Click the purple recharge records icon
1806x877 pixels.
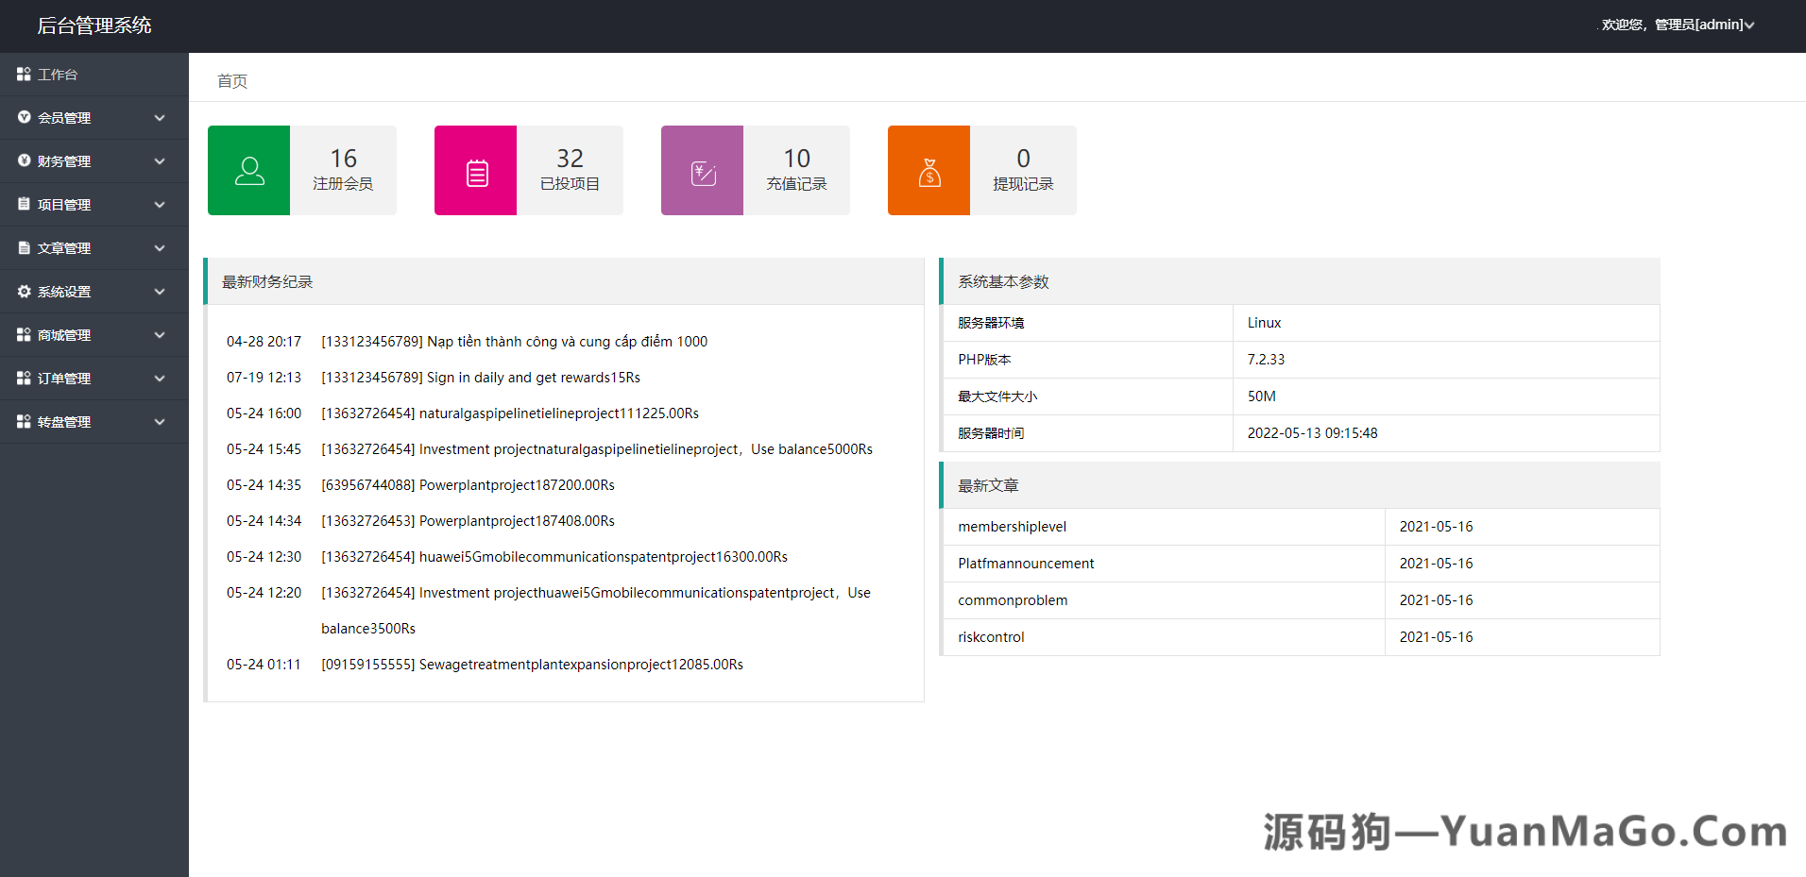click(703, 172)
